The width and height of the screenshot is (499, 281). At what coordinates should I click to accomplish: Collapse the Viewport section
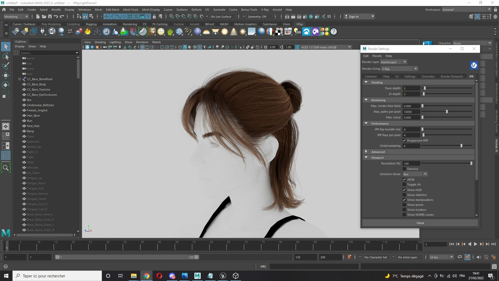(x=366, y=158)
